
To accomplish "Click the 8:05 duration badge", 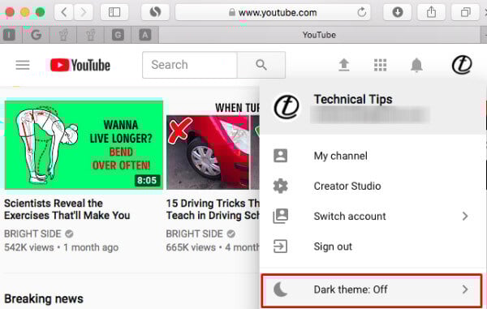I will 147,180.
